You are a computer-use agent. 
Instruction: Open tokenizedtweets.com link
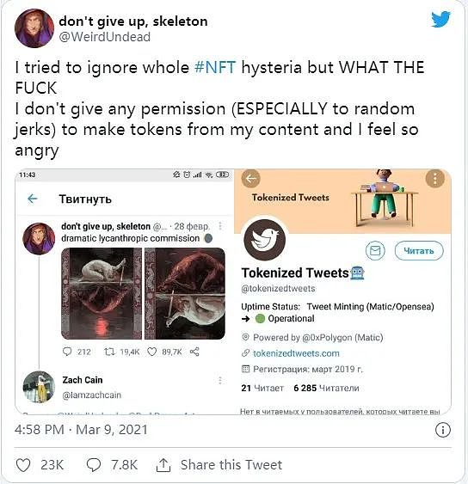click(x=296, y=353)
